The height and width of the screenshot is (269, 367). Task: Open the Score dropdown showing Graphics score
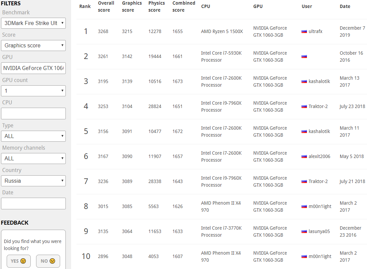[33, 45]
